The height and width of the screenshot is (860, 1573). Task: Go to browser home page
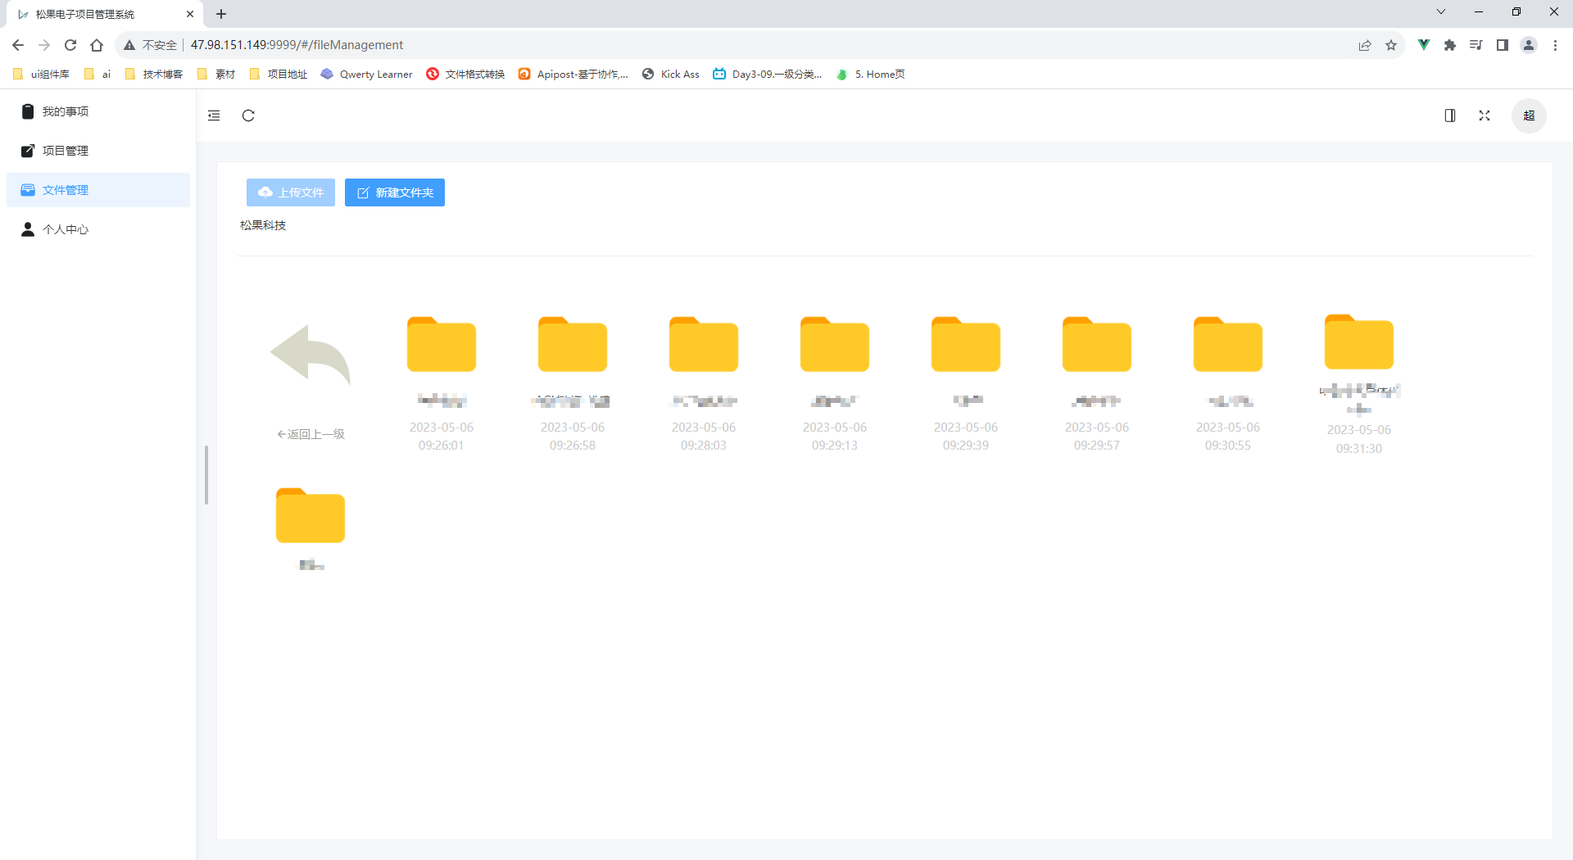pyautogui.click(x=97, y=45)
